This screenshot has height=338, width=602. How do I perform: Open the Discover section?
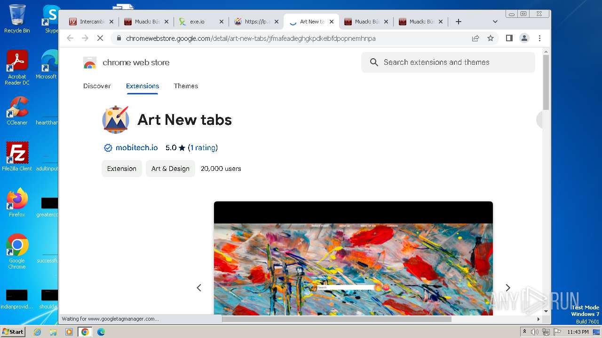(97, 86)
